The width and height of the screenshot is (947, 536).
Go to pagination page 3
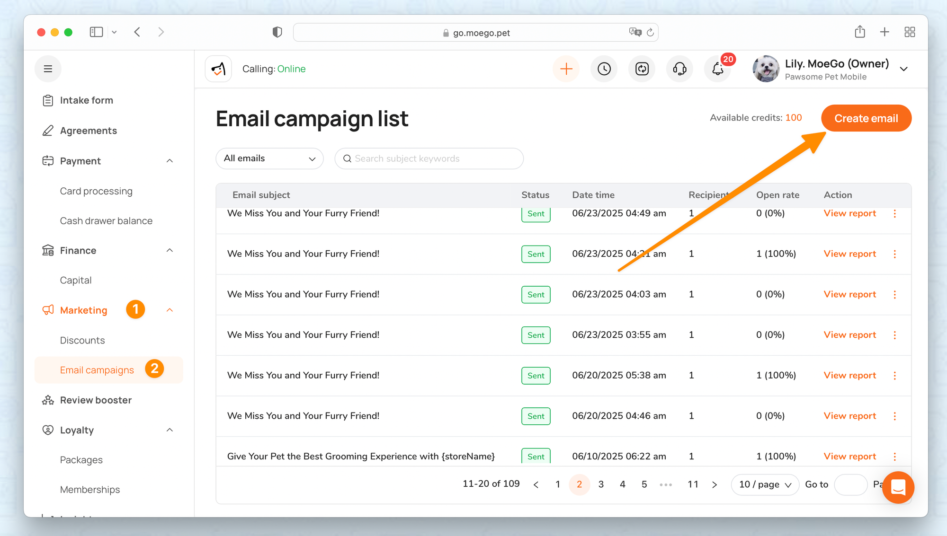pos(601,484)
